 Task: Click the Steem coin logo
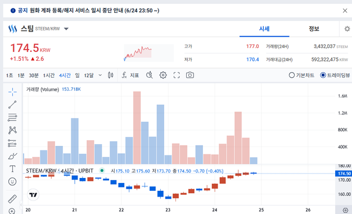coord(12,29)
